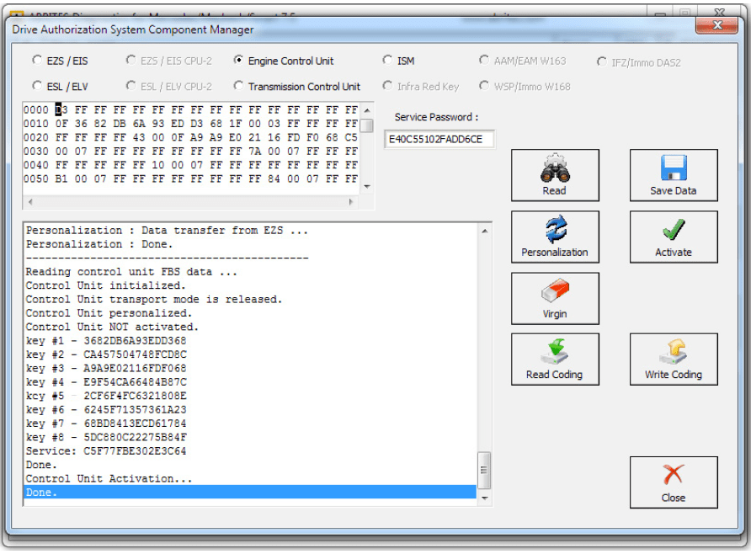Click the Virgin eraser icon

pyautogui.click(x=555, y=291)
